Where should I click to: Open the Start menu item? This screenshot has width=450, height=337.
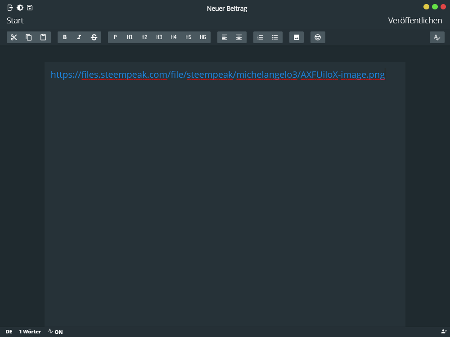15,21
